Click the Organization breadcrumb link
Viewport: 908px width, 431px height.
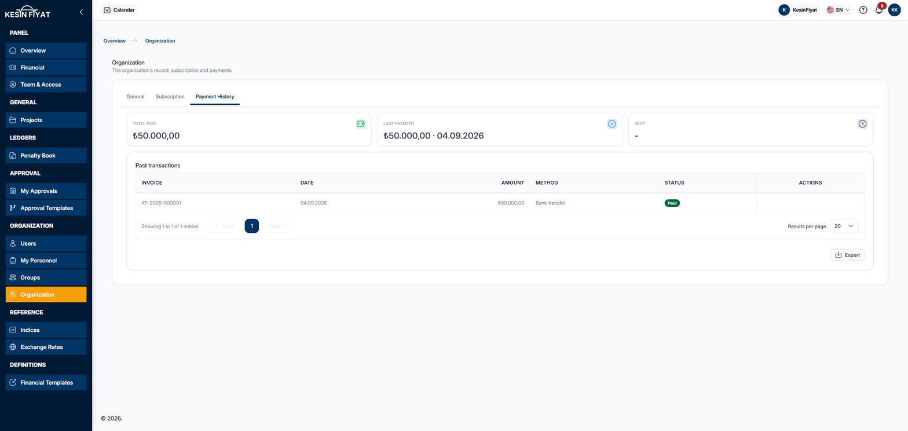tap(160, 41)
